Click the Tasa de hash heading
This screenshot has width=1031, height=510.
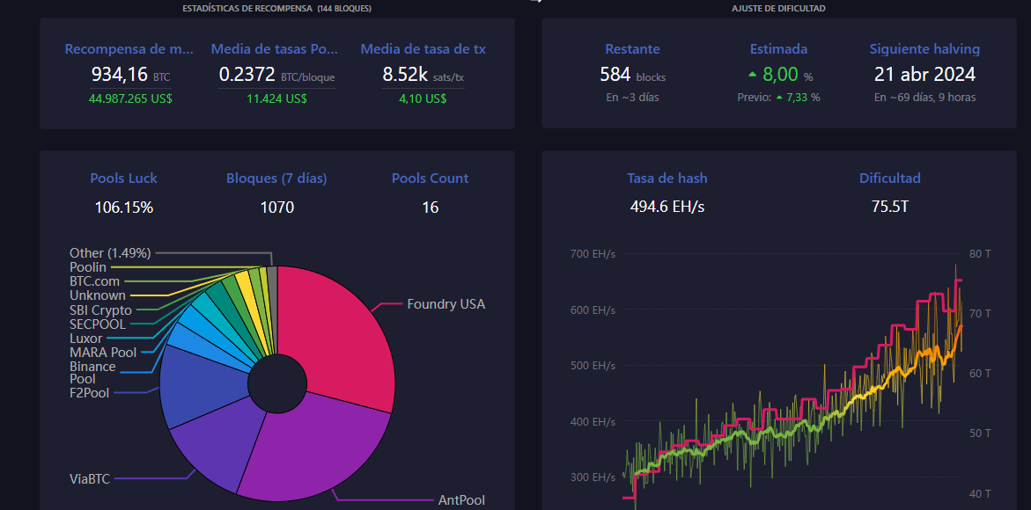tap(667, 178)
